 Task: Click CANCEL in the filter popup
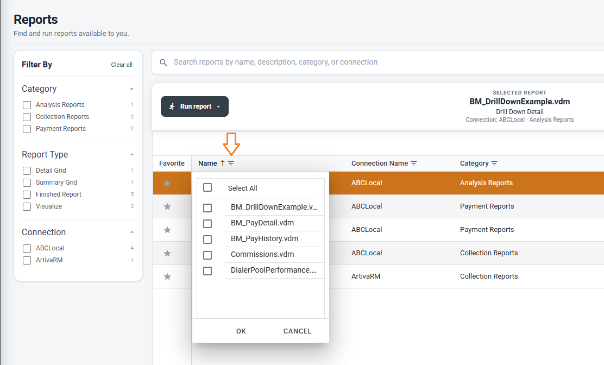pos(297,331)
